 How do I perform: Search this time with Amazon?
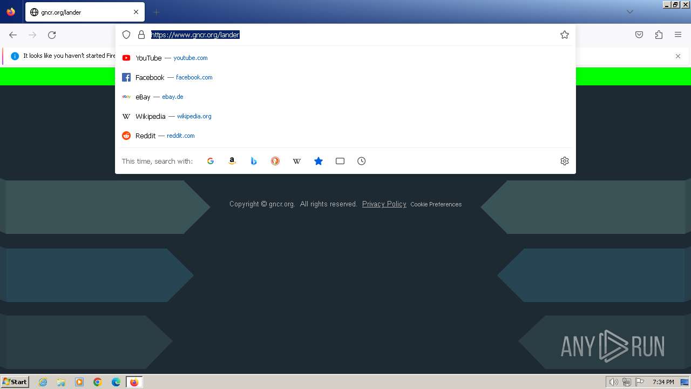(232, 161)
